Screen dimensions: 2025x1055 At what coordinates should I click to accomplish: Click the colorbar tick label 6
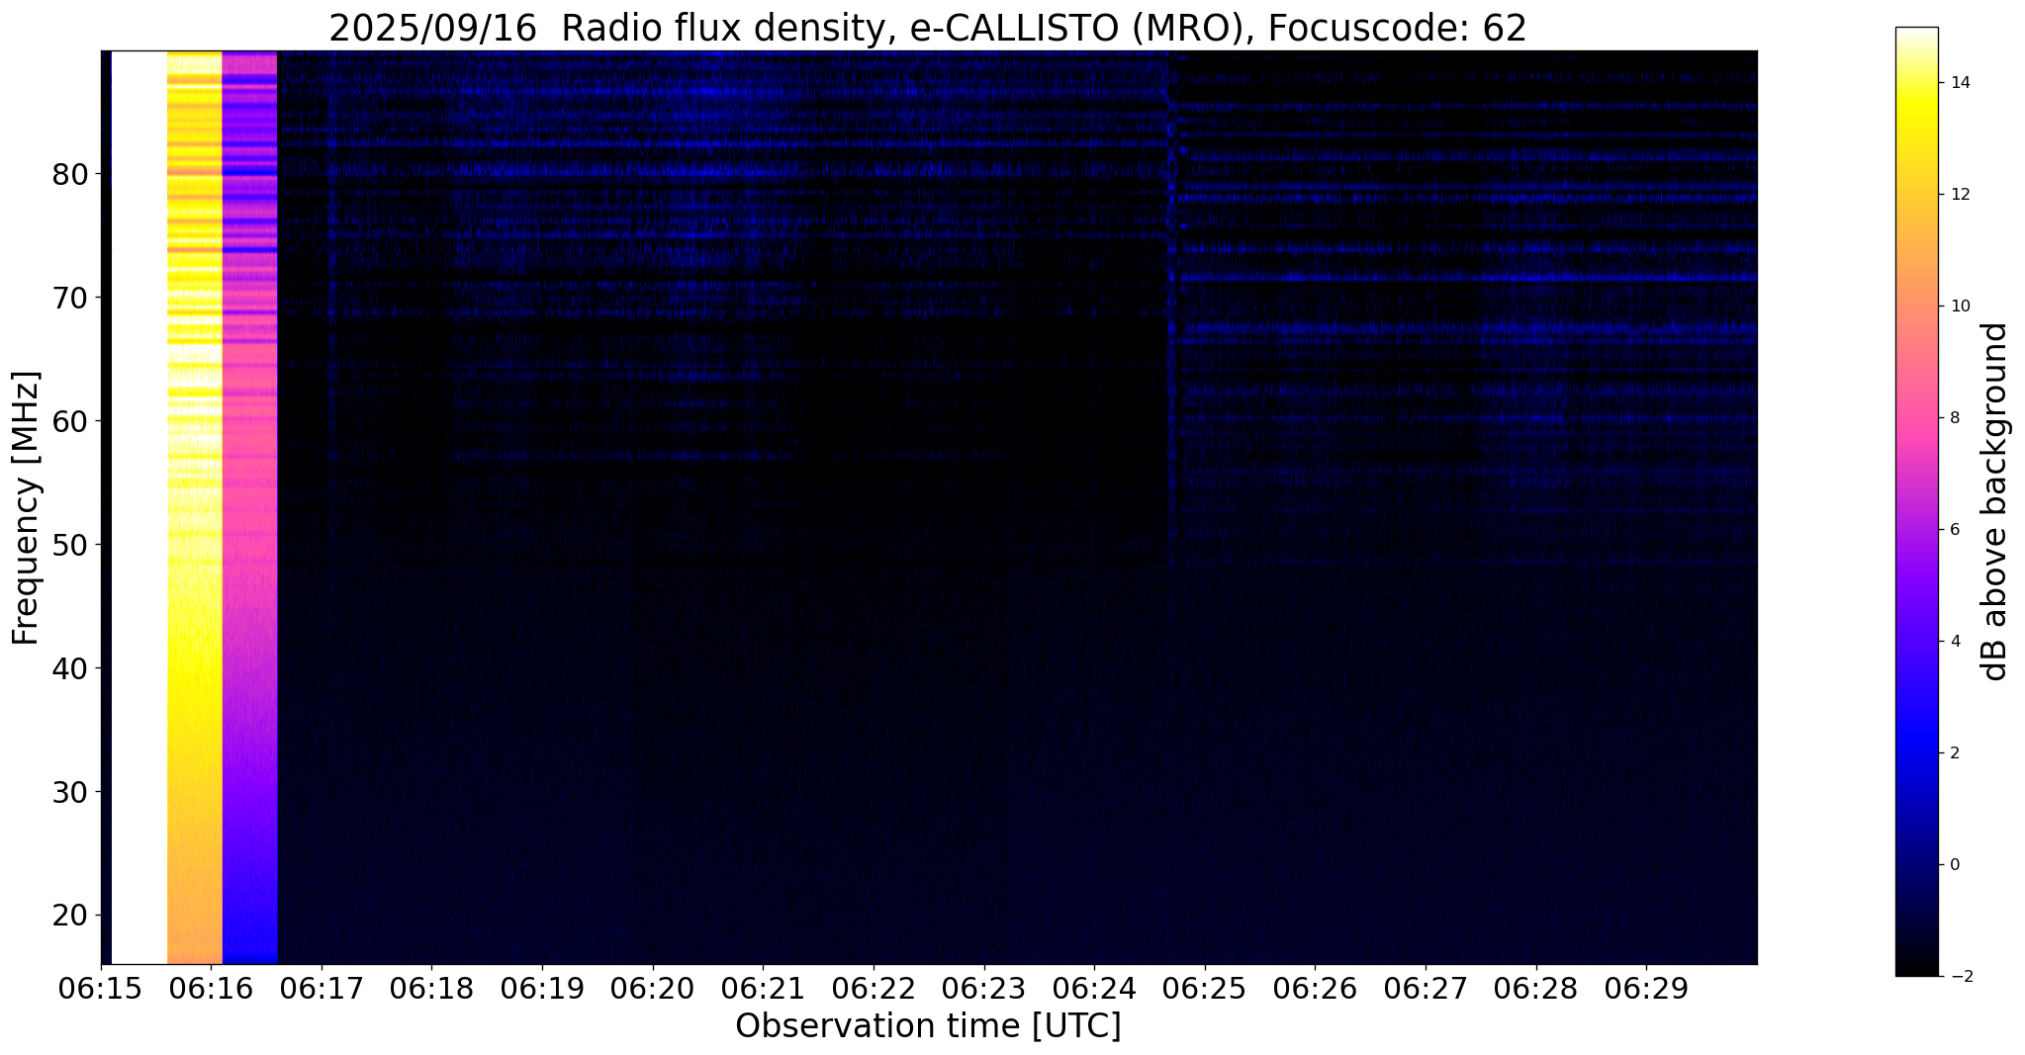1954,530
